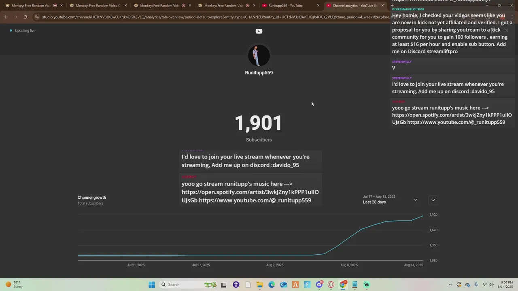This screenshot has width=518, height=291.
Task: Click the Total subscribers chart subtitle
Action: [x=90, y=203]
